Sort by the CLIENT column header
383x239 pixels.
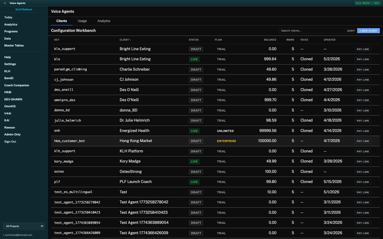click(125, 40)
